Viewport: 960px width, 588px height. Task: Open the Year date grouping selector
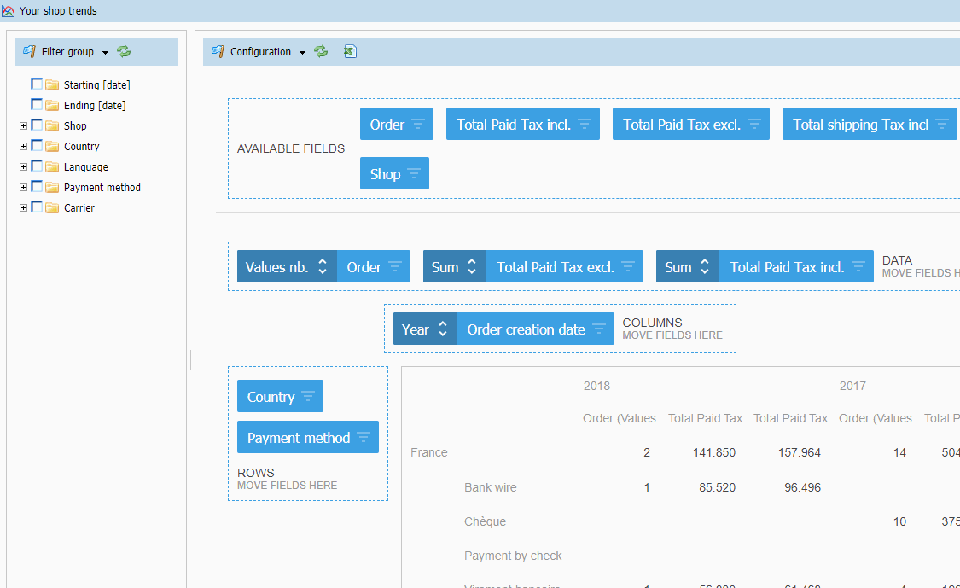pos(425,329)
